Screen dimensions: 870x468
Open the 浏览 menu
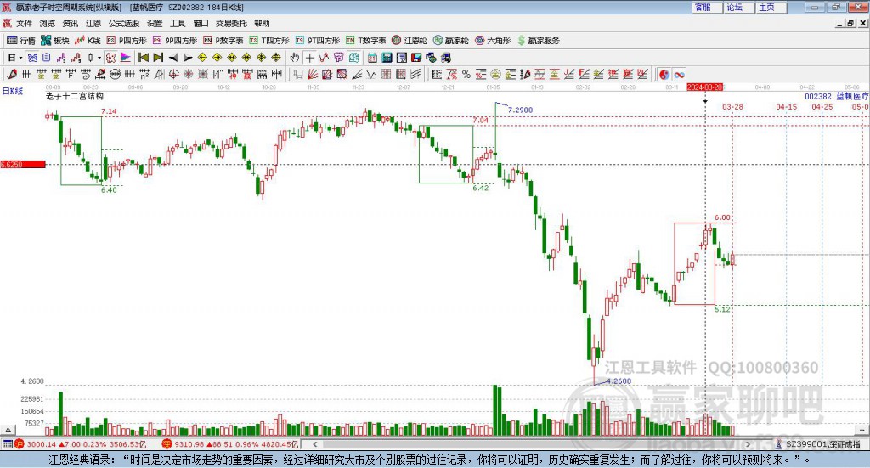point(48,23)
